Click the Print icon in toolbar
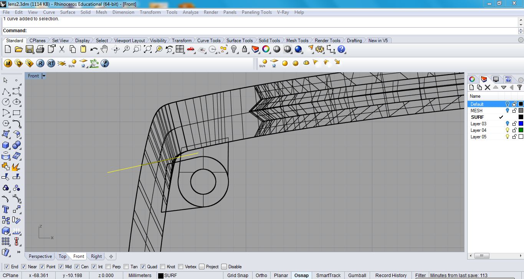524x279 pixels. (x=40, y=49)
